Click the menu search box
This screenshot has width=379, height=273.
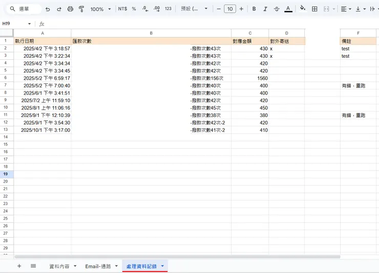[24, 9]
